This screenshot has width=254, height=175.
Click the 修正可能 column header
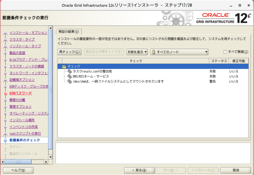[238, 61]
